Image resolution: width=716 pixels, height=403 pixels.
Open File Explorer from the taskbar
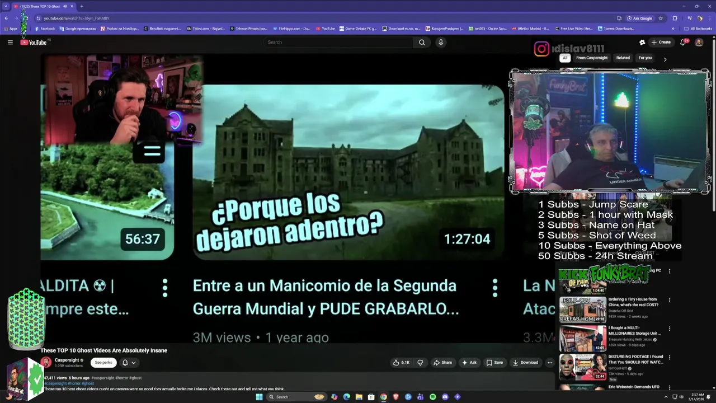coord(359,397)
